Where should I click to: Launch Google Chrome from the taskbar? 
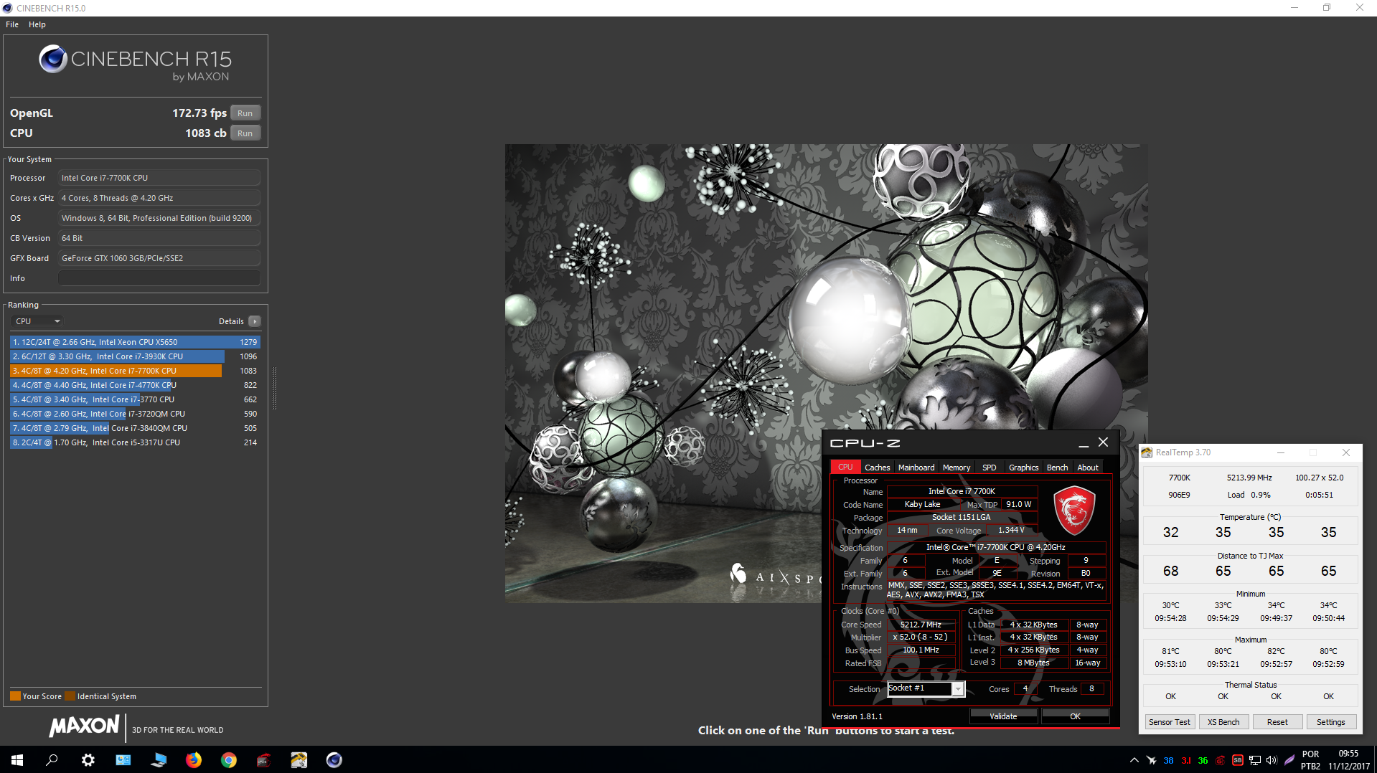coord(229,760)
